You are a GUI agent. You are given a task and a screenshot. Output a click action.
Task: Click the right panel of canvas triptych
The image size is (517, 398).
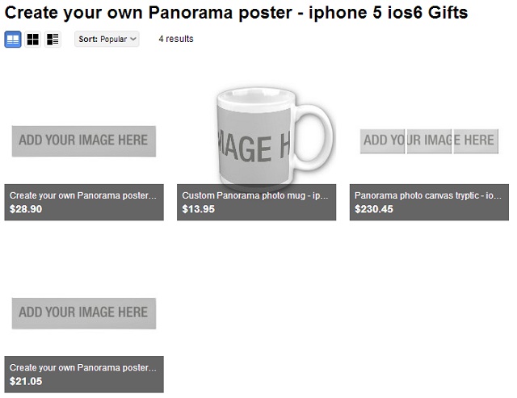point(475,140)
